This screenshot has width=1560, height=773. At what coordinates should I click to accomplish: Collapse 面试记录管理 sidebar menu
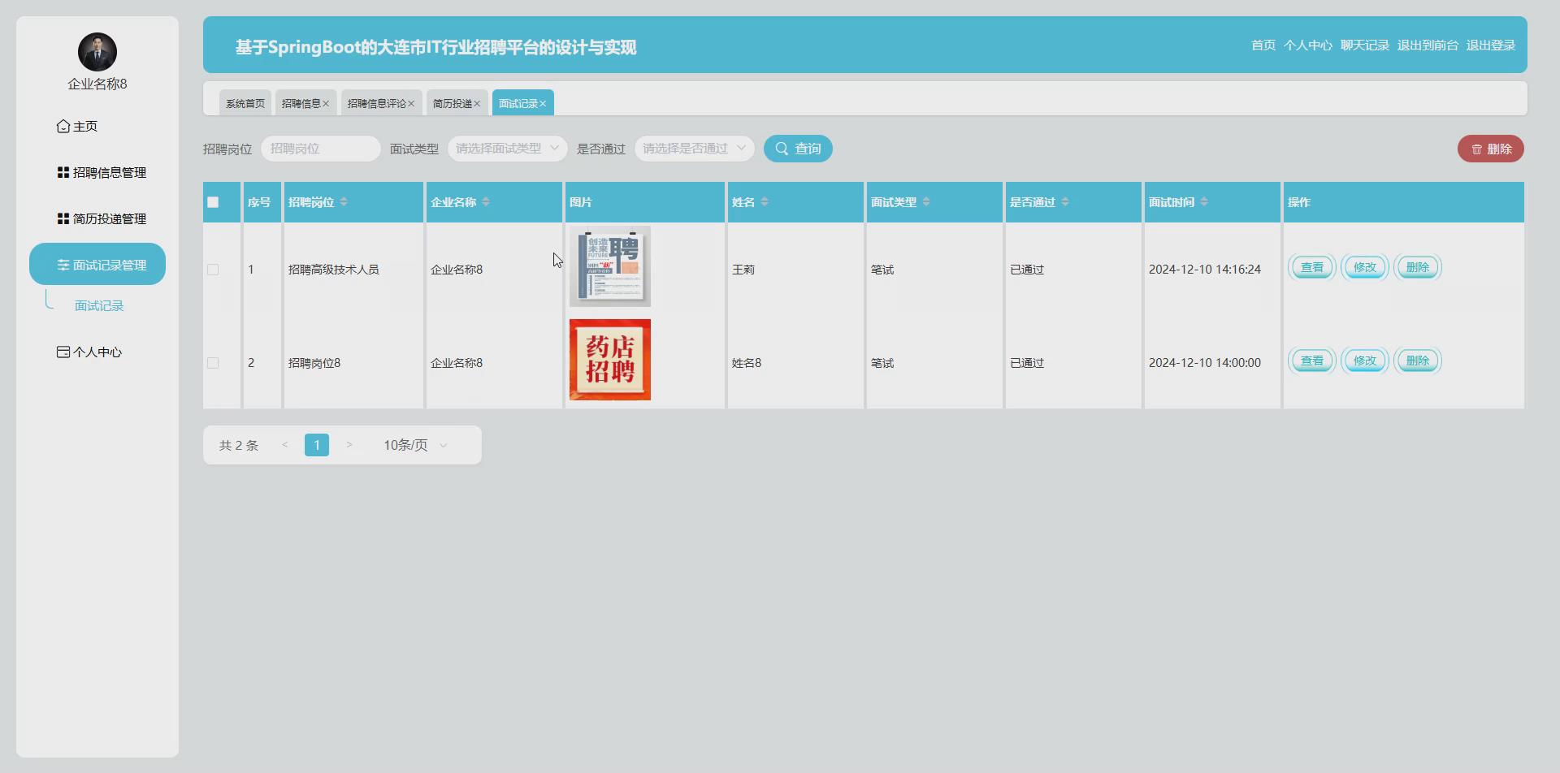tap(97, 264)
